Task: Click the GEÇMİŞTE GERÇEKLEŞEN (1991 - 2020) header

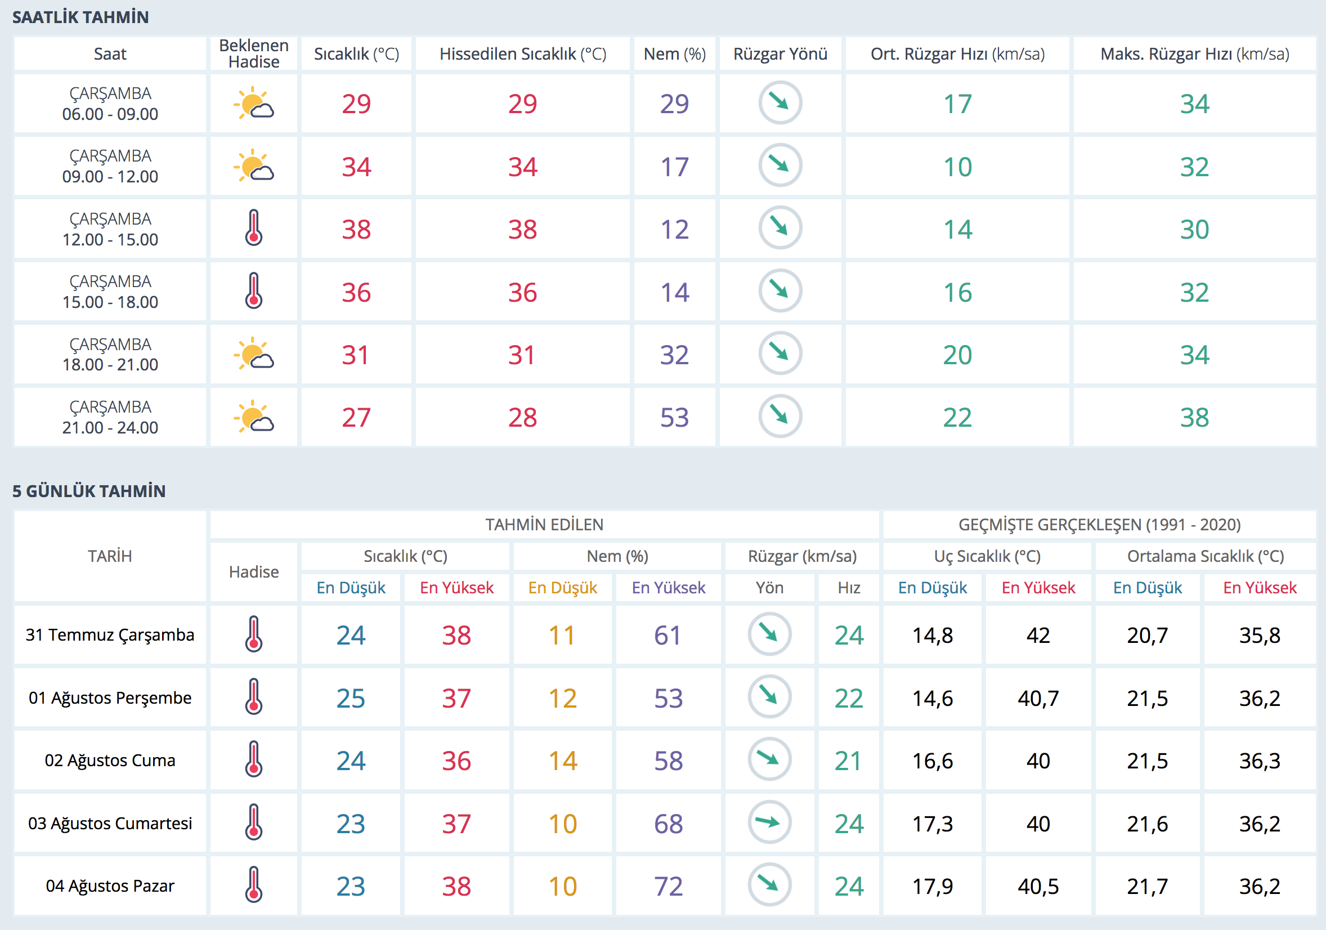Action: point(1099,525)
